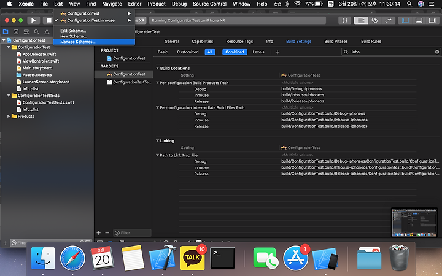
Task: Select Combined view
Action: (x=235, y=52)
